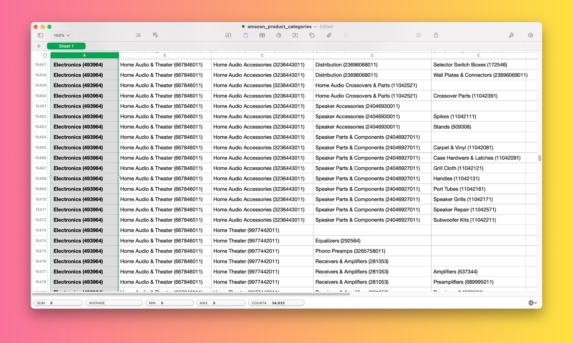Viewport: 573px width, 343px height.
Task: Click the purple toolbar icon
Action: point(246,35)
